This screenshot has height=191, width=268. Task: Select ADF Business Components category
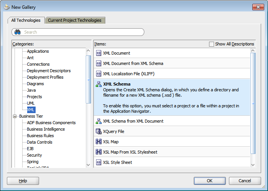point(51,123)
